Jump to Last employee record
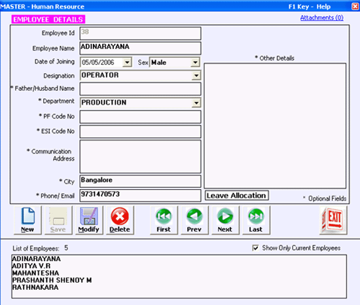 [x=256, y=220]
